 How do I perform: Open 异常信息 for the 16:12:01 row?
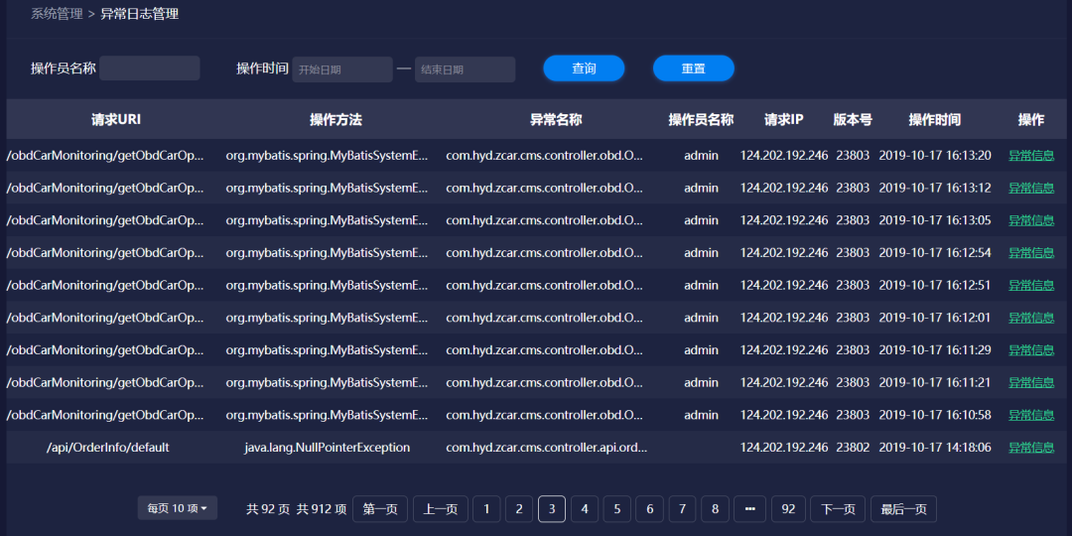1031,318
